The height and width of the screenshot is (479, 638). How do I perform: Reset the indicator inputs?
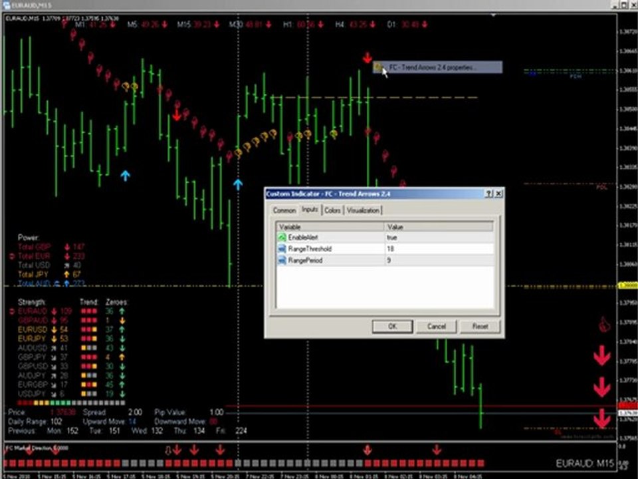pos(480,326)
